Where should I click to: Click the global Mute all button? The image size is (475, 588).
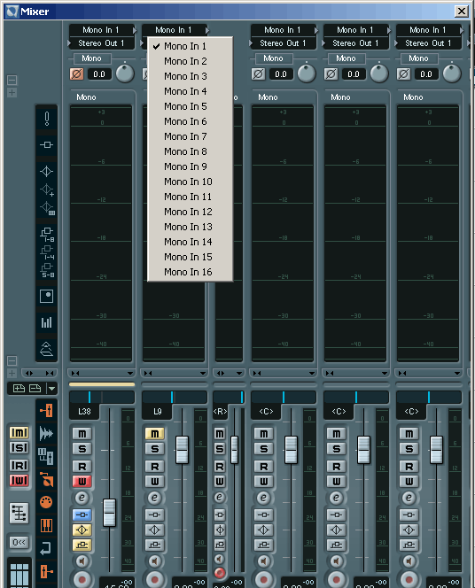(19, 433)
